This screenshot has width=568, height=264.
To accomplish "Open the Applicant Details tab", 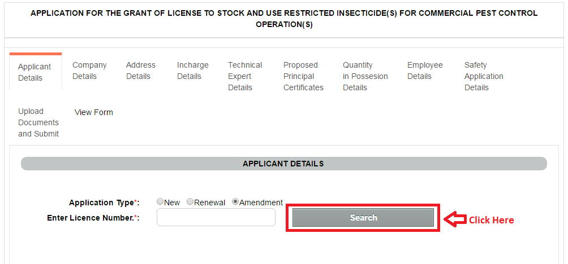I will pos(36,72).
